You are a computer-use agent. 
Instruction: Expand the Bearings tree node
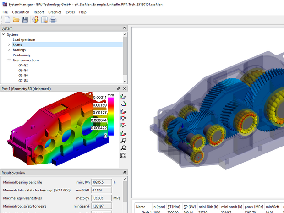9,50
